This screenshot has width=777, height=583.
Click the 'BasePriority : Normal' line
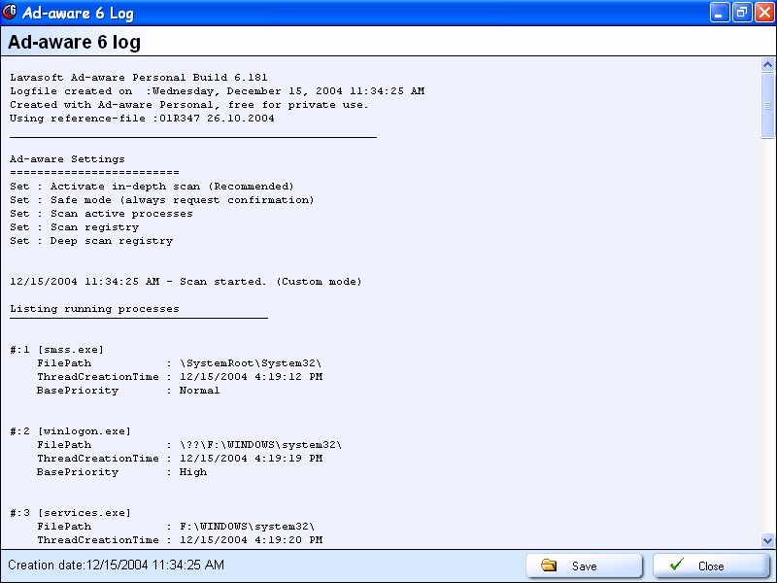click(128, 391)
